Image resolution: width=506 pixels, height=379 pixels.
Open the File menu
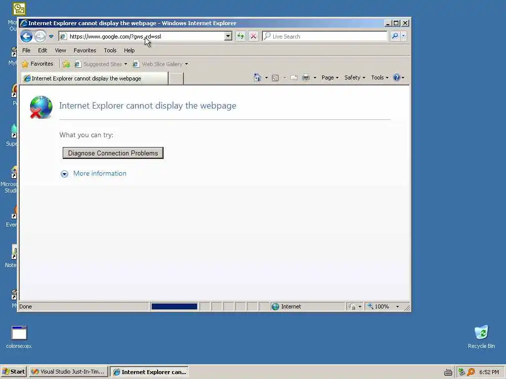click(x=26, y=50)
